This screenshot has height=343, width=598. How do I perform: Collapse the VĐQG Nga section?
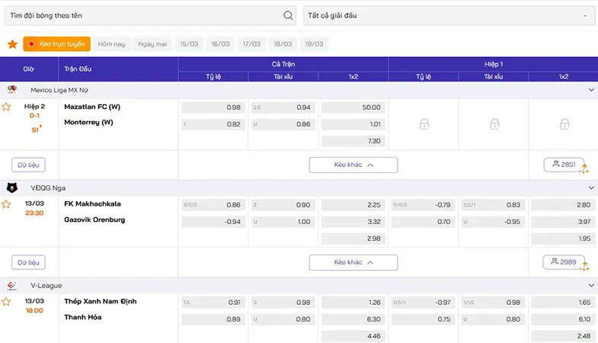(591, 188)
